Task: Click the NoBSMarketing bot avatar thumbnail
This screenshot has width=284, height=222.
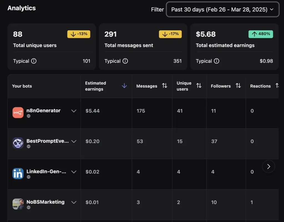Action: coord(18,204)
